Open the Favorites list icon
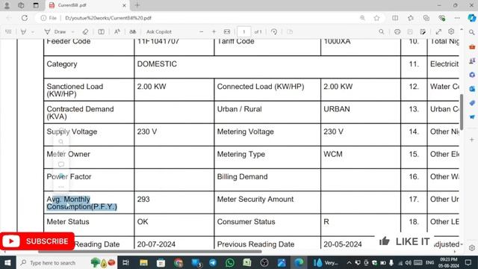This screenshot has width=478, height=269. (411, 18)
